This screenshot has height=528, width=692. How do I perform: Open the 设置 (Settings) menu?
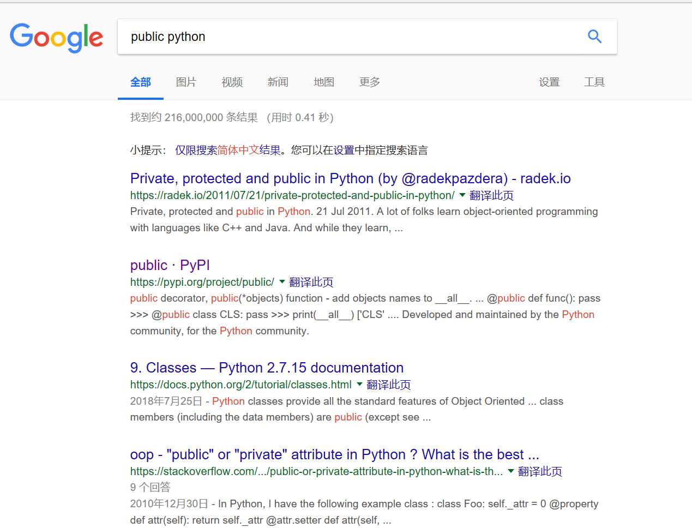tap(549, 82)
